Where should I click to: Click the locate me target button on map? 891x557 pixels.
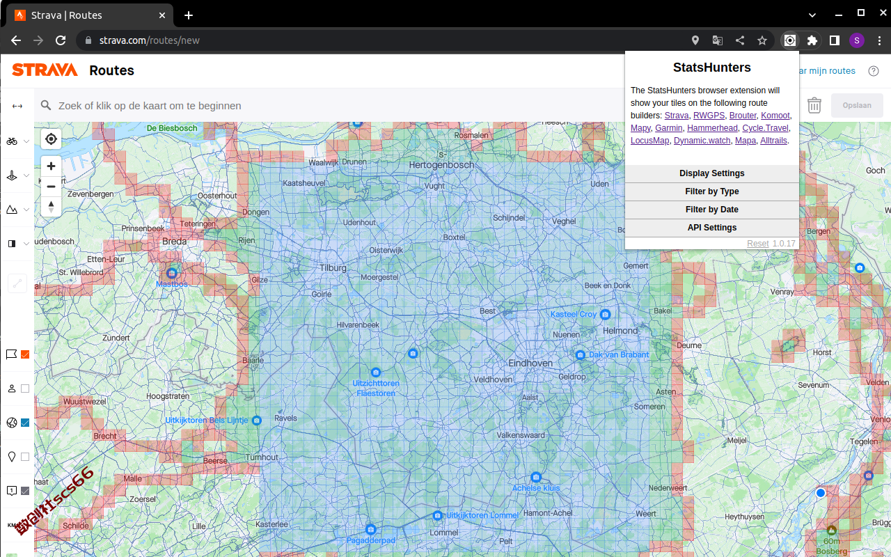(51, 139)
